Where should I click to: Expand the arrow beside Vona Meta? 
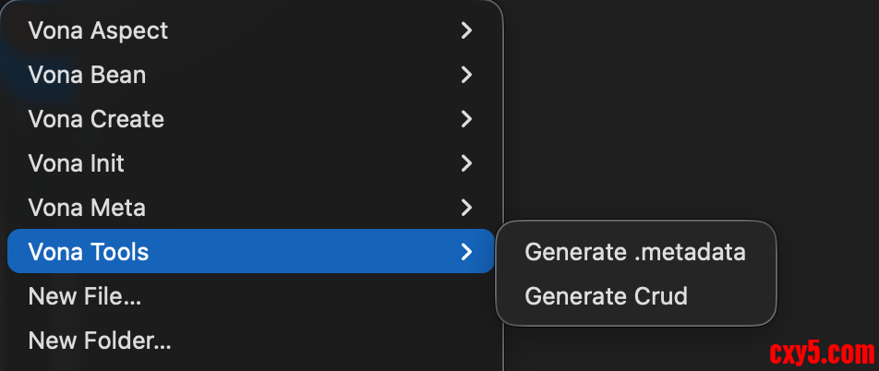click(466, 208)
